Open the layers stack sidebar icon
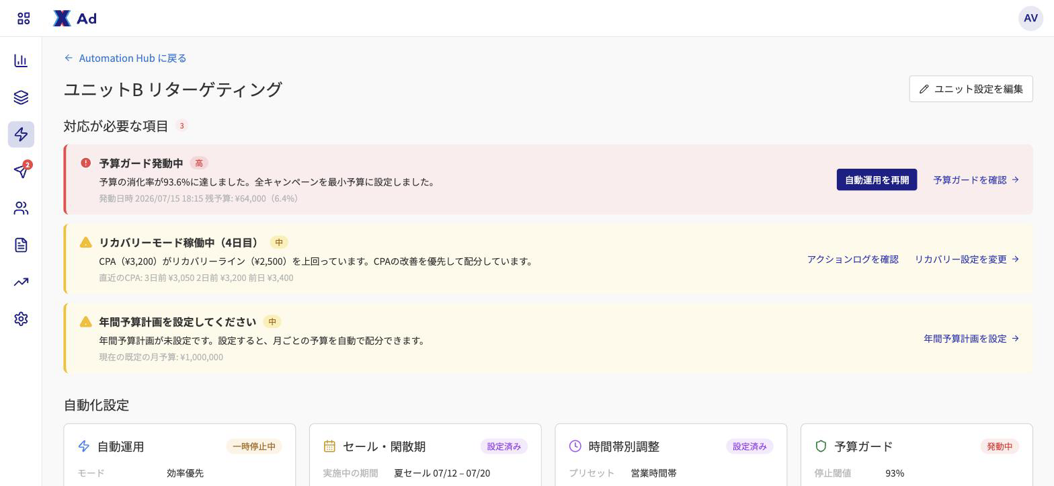1054x486 pixels. (21, 97)
